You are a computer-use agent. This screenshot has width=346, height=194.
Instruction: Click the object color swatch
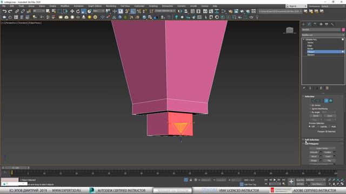tap(343, 30)
